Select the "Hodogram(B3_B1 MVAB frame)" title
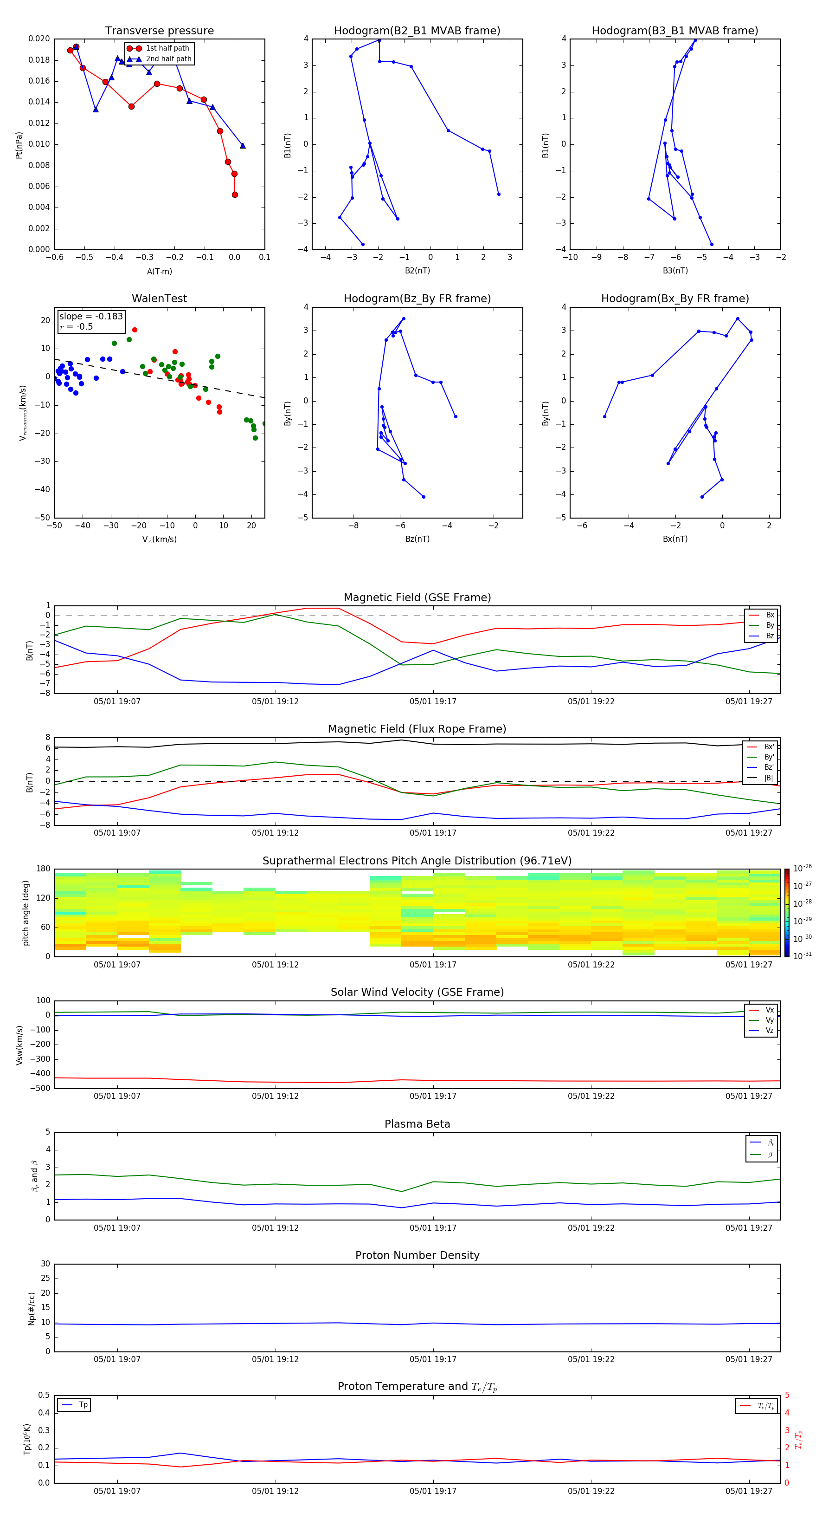835x1532 pixels. (x=675, y=31)
